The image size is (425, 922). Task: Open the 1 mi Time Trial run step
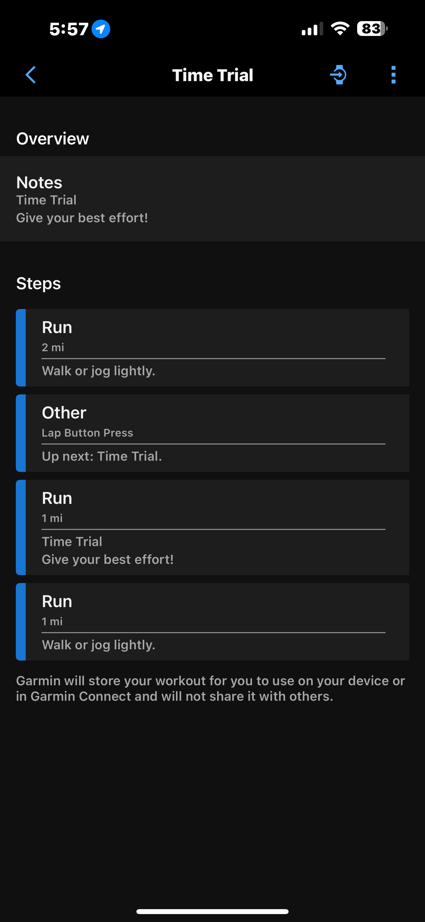pos(212,527)
